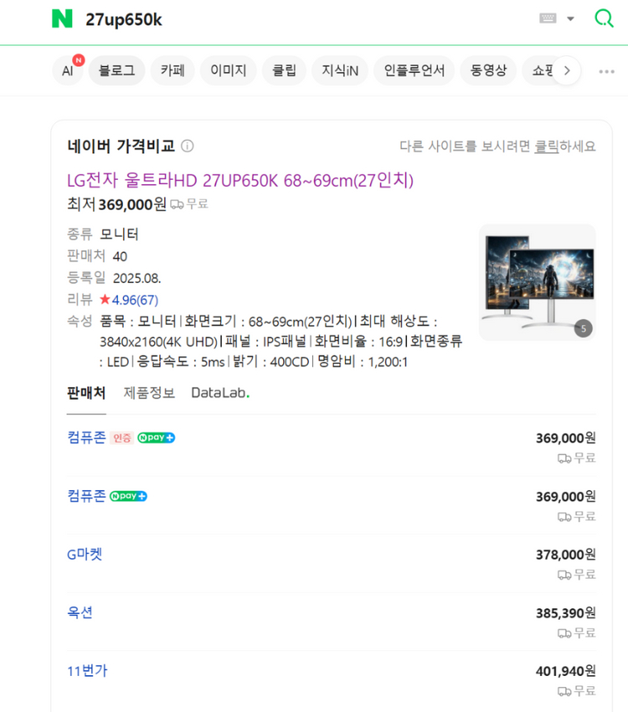Open the AI tab
This screenshot has height=712, width=628.
[x=68, y=70]
